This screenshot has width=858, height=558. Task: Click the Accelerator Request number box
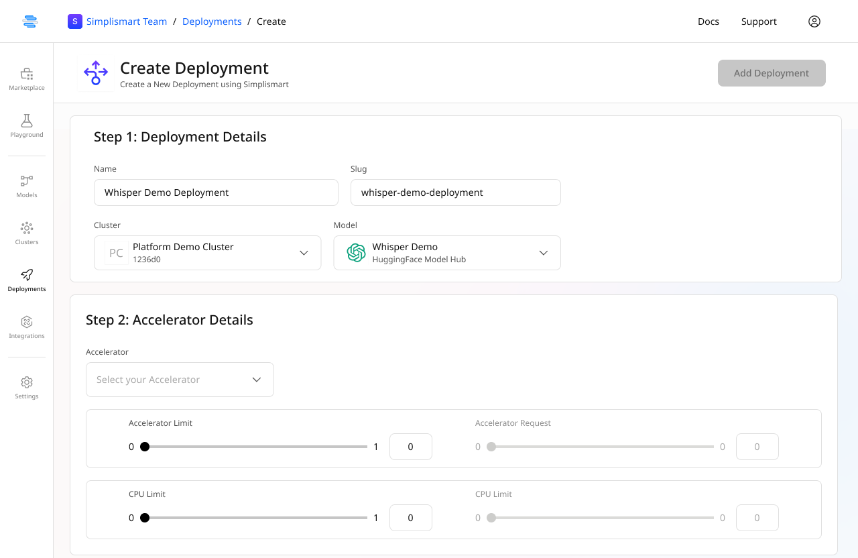pos(757,447)
